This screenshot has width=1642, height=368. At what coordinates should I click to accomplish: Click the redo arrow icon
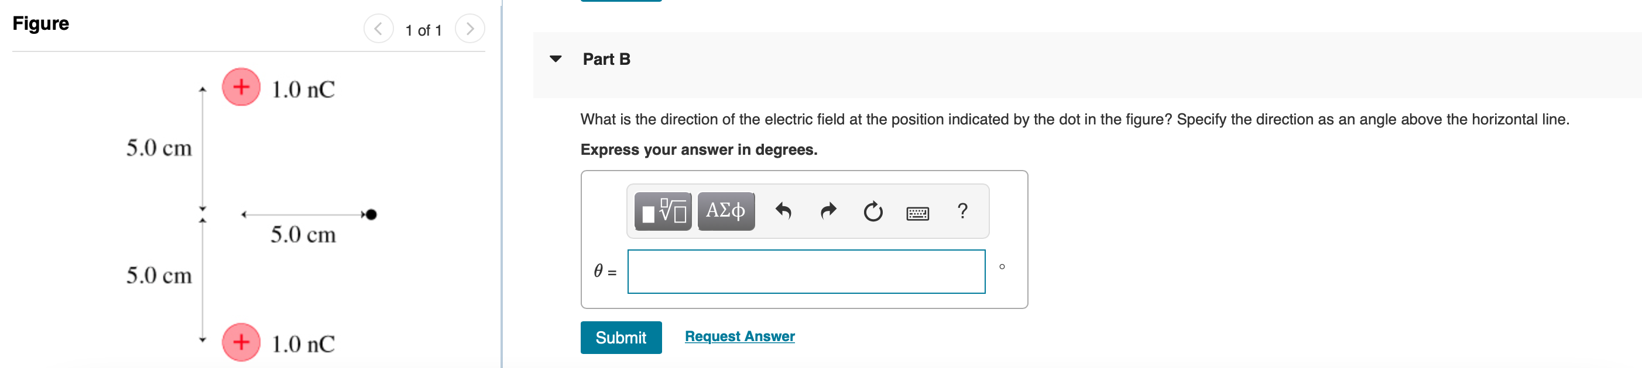pos(828,211)
